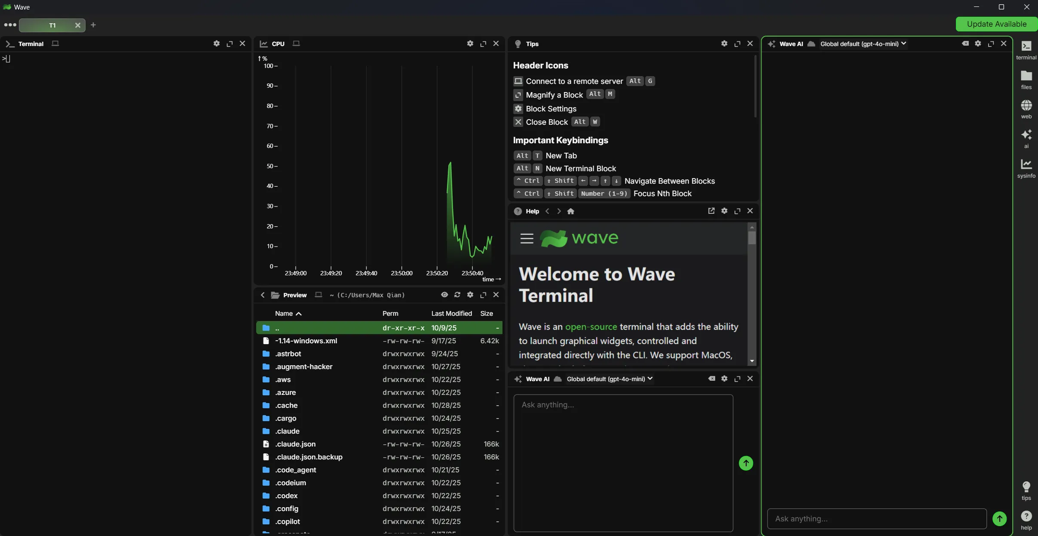Toggle hidden files eye icon in Preview

[444, 295]
